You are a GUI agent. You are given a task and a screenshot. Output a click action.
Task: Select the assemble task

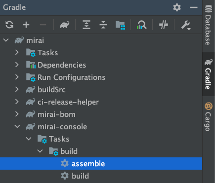pos(101,163)
